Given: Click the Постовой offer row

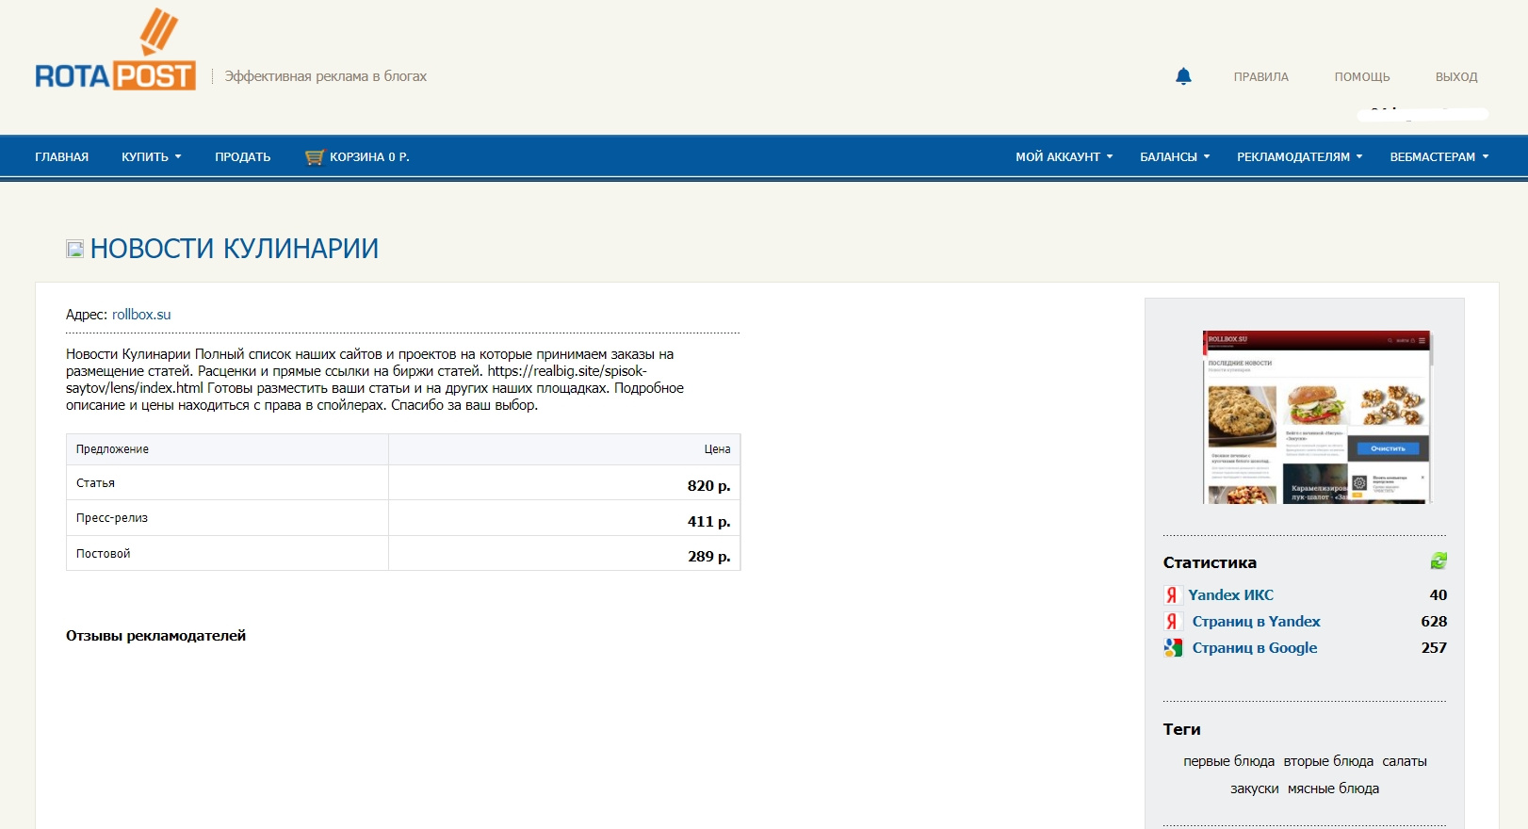Looking at the screenshot, I should tap(403, 554).
